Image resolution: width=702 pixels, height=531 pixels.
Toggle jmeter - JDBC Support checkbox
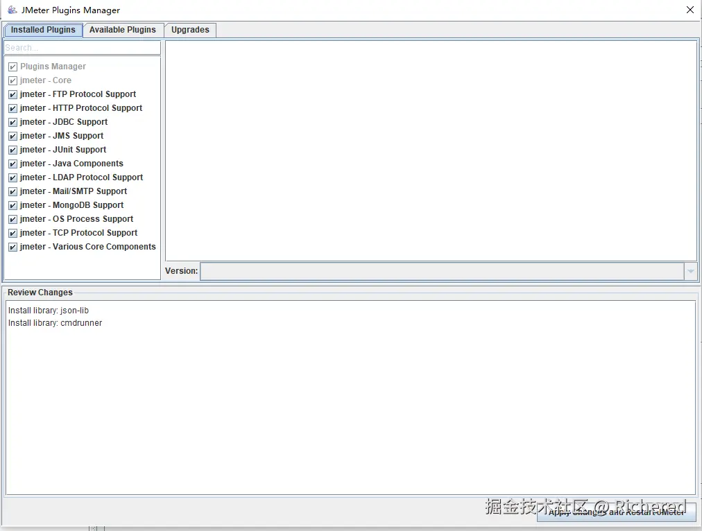tap(13, 123)
